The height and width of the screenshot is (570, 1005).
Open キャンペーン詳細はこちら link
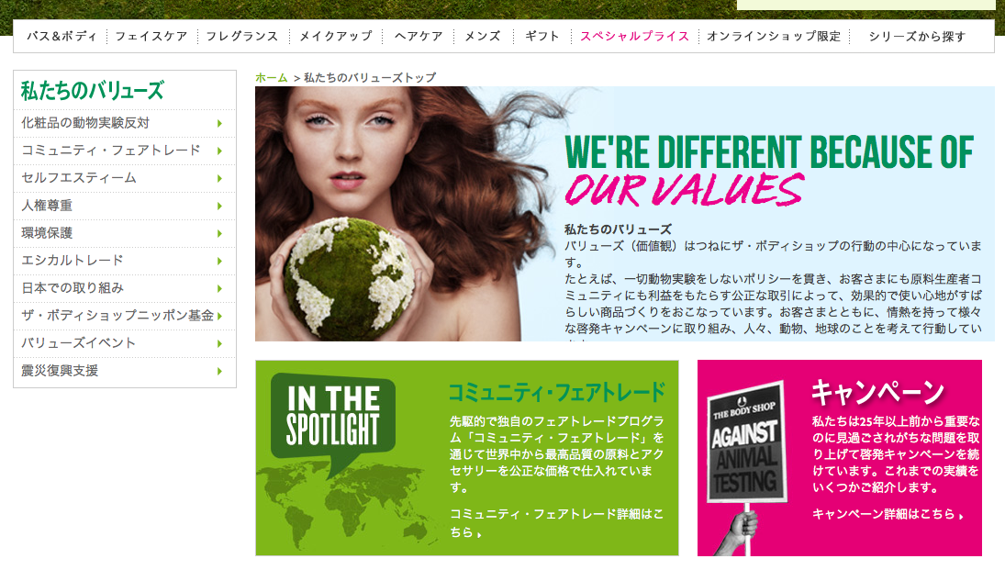point(888,514)
